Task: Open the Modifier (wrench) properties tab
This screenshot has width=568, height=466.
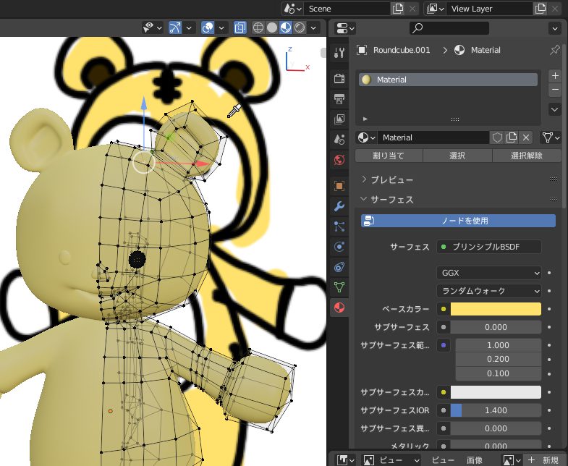Action: click(x=339, y=206)
